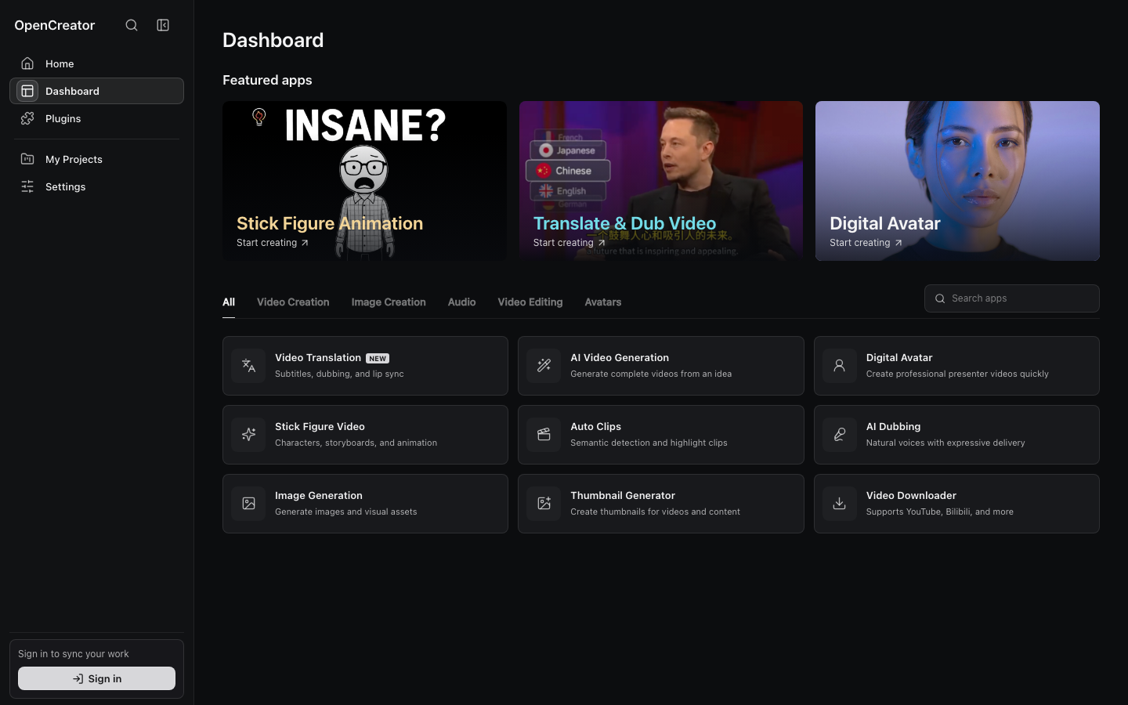This screenshot has width=1128, height=705.
Task: Select the All apps tab
Action: (229, 302)
